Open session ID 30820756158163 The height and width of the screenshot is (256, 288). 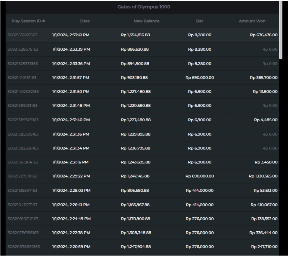point(23,233)
